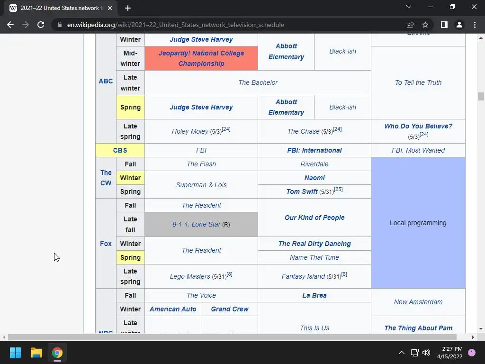Click the Chrome icon in the taskbar
Image resolution: width=485 pixels, height=364 pixels.
pyautogui.click(x=57, y=353)
